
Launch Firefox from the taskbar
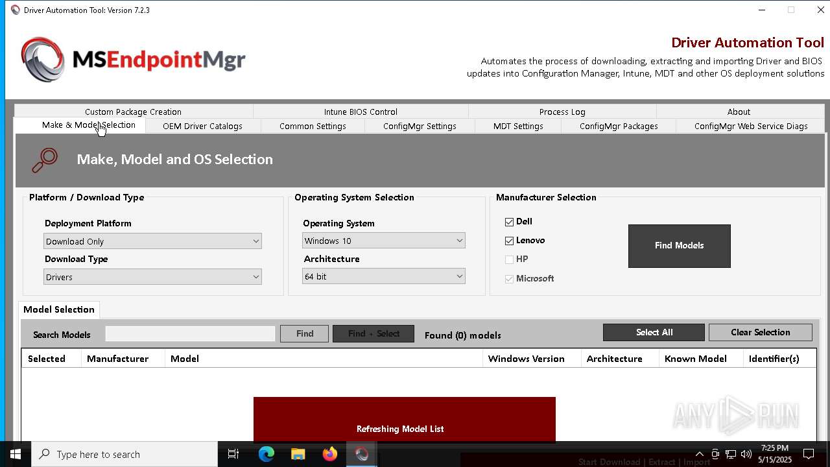pyautogui.click(x=330, y=454)
